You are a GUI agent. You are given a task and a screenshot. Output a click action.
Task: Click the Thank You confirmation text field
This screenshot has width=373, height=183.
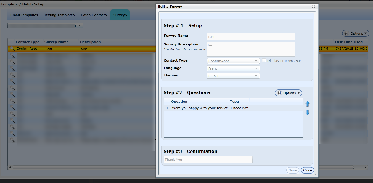click(x=208, y=160)
